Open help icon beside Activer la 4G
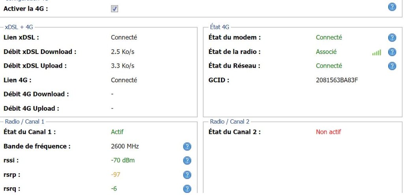This screenshot has width=404, height=195. 392,7
